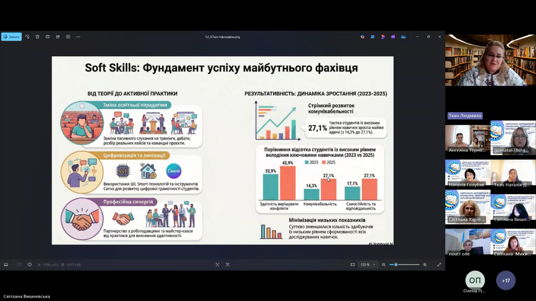
Task: Enter full screen with the diagonal arrows
Action: pyautogui.click(x=439, y=264)
